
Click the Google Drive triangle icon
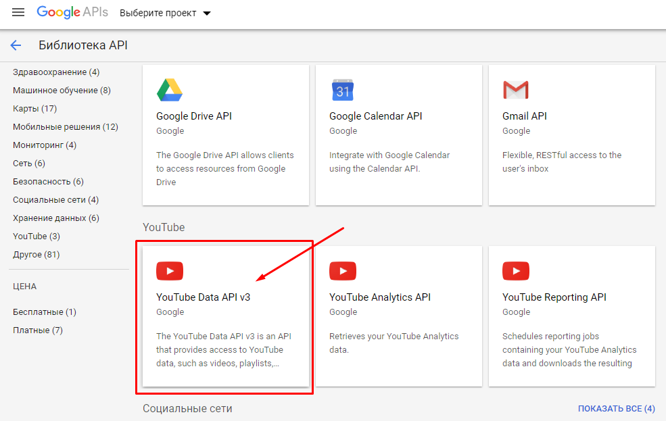(170, 90)
